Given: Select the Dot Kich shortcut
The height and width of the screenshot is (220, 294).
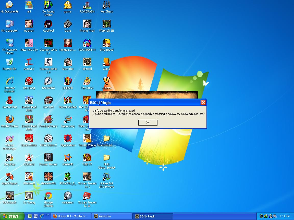Looking at the screenshot, I should pyautogui.click(x=48, y=103).
